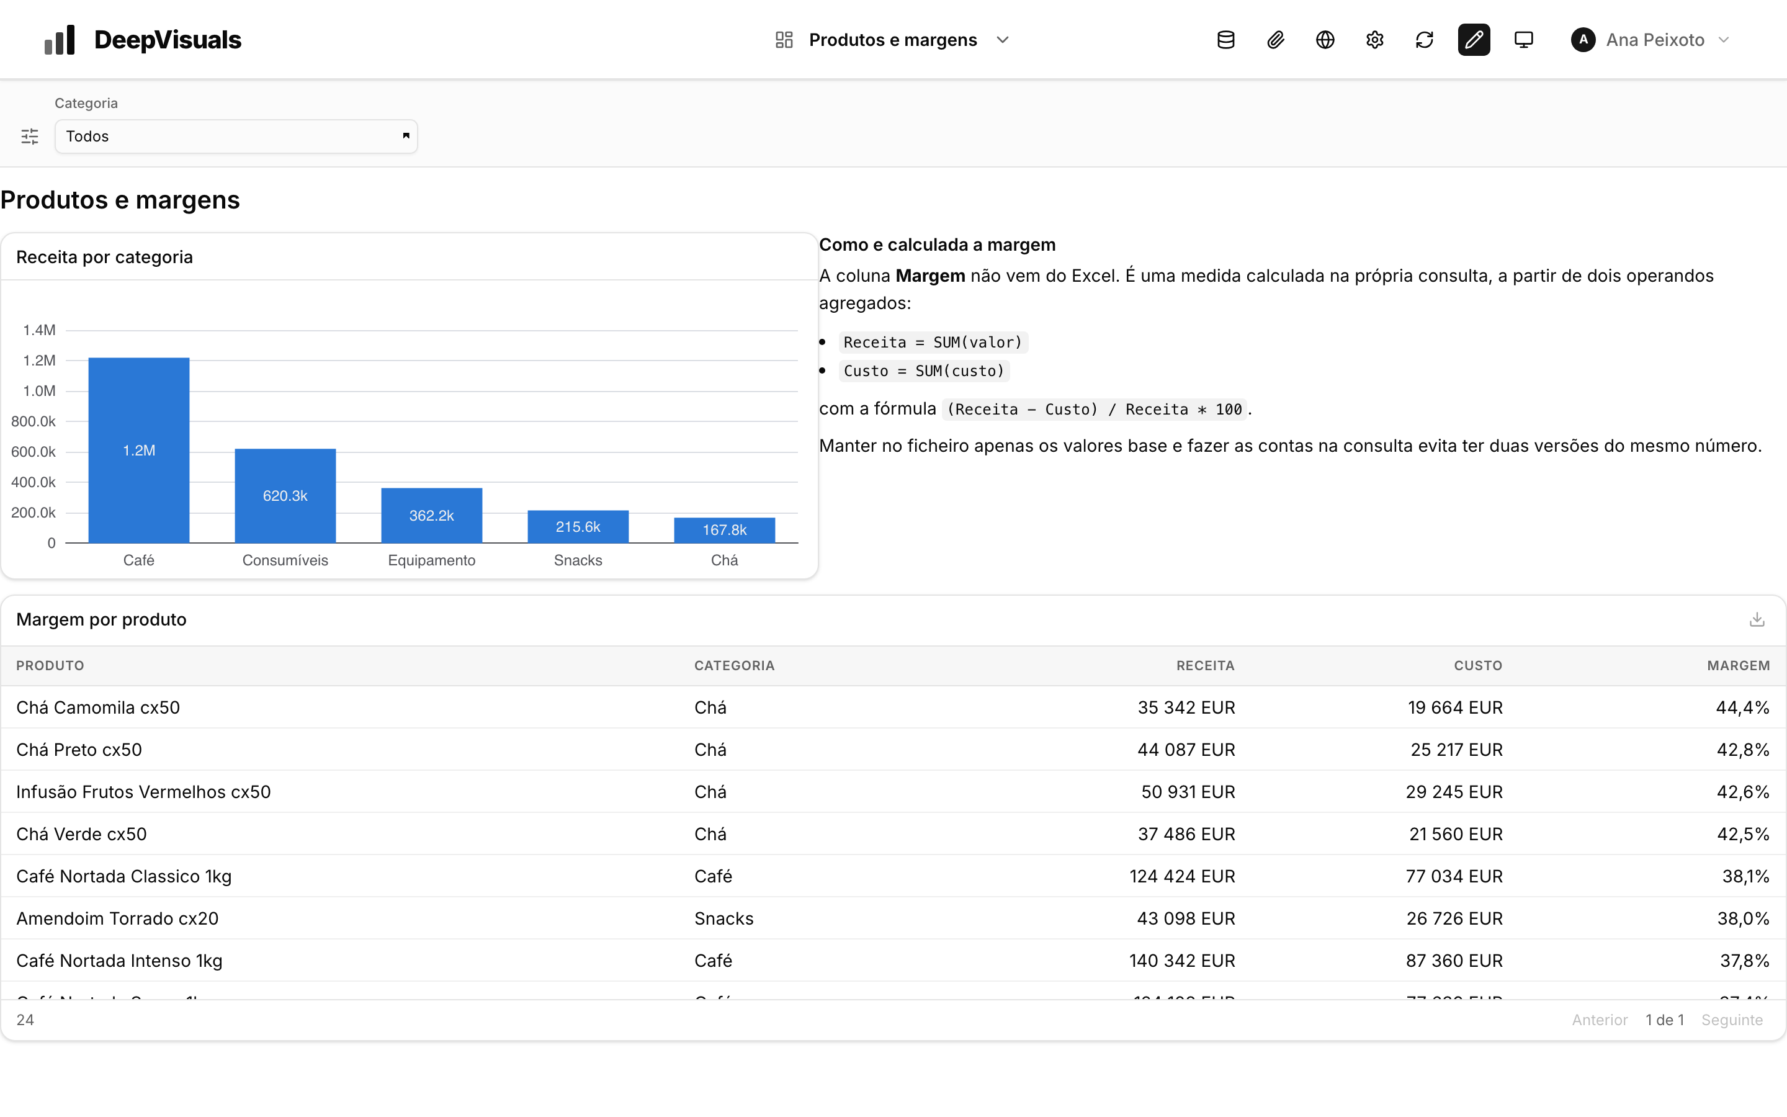Click Ana Peixoto avatar
This screenshot has height=1117, width=1787.
pos(1583,40)
